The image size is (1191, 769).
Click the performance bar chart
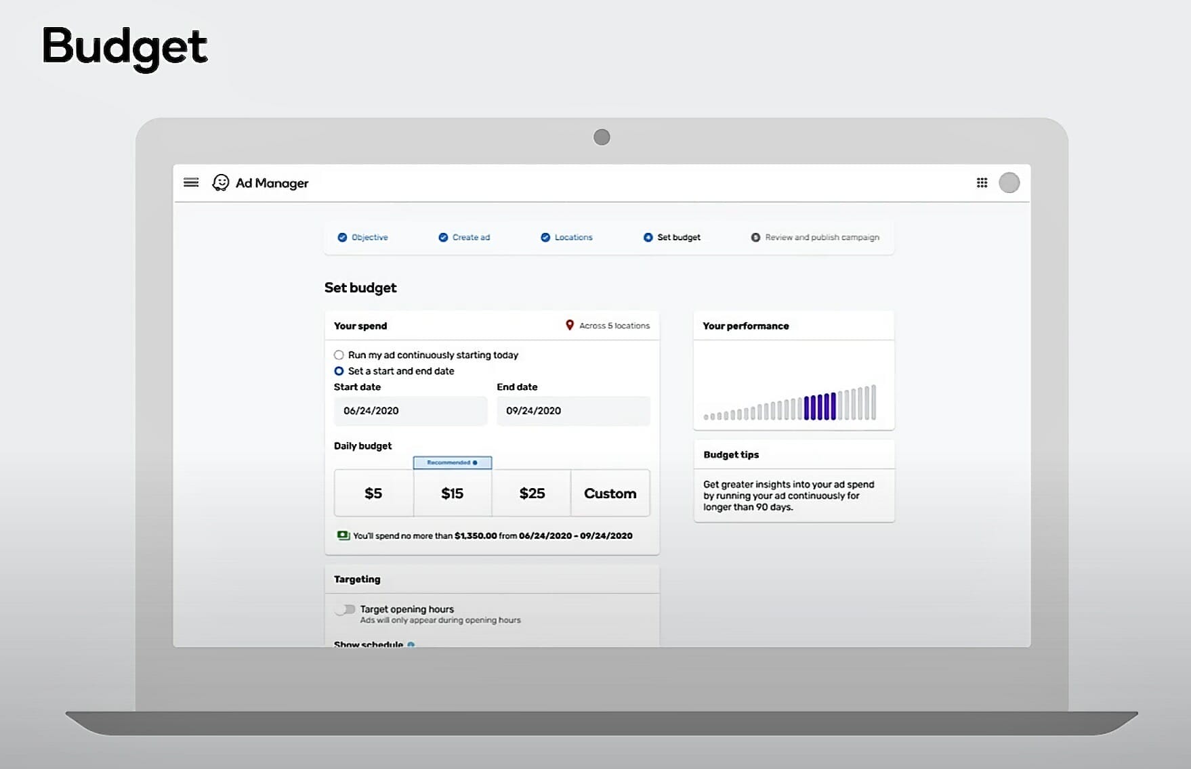pos(790,403)
